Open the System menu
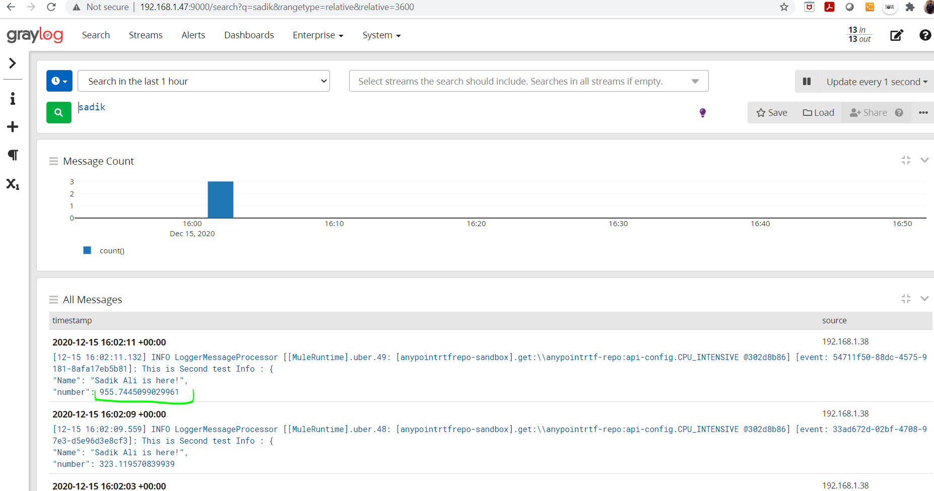The width and height of the screenshot is (934, 491). click(x=381, y=35)
